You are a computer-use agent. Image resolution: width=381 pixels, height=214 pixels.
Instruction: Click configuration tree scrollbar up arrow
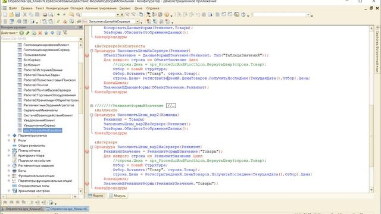81,45
